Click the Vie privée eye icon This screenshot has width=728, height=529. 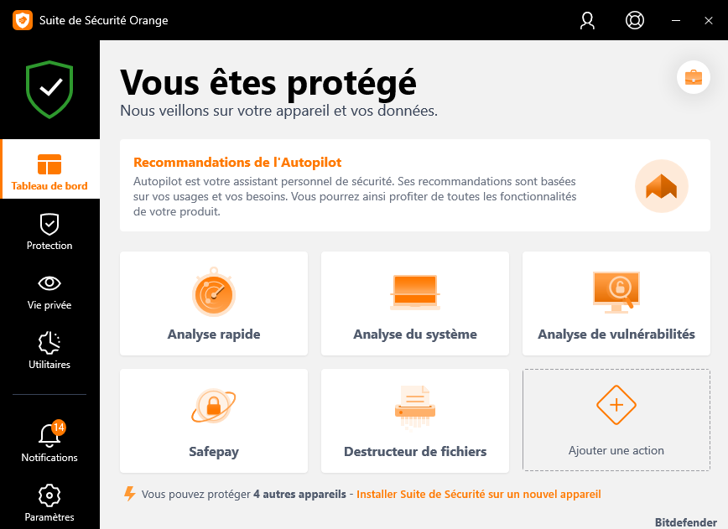coord(49,283)
